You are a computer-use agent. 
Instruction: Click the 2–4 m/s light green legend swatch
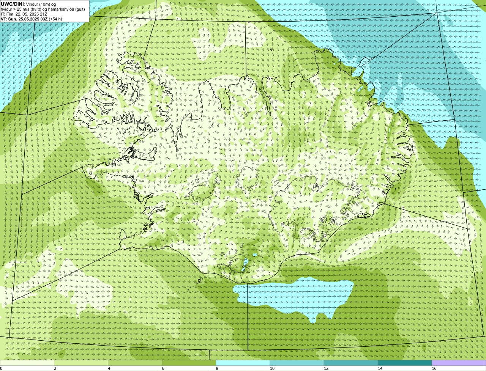tap(81, 363)
